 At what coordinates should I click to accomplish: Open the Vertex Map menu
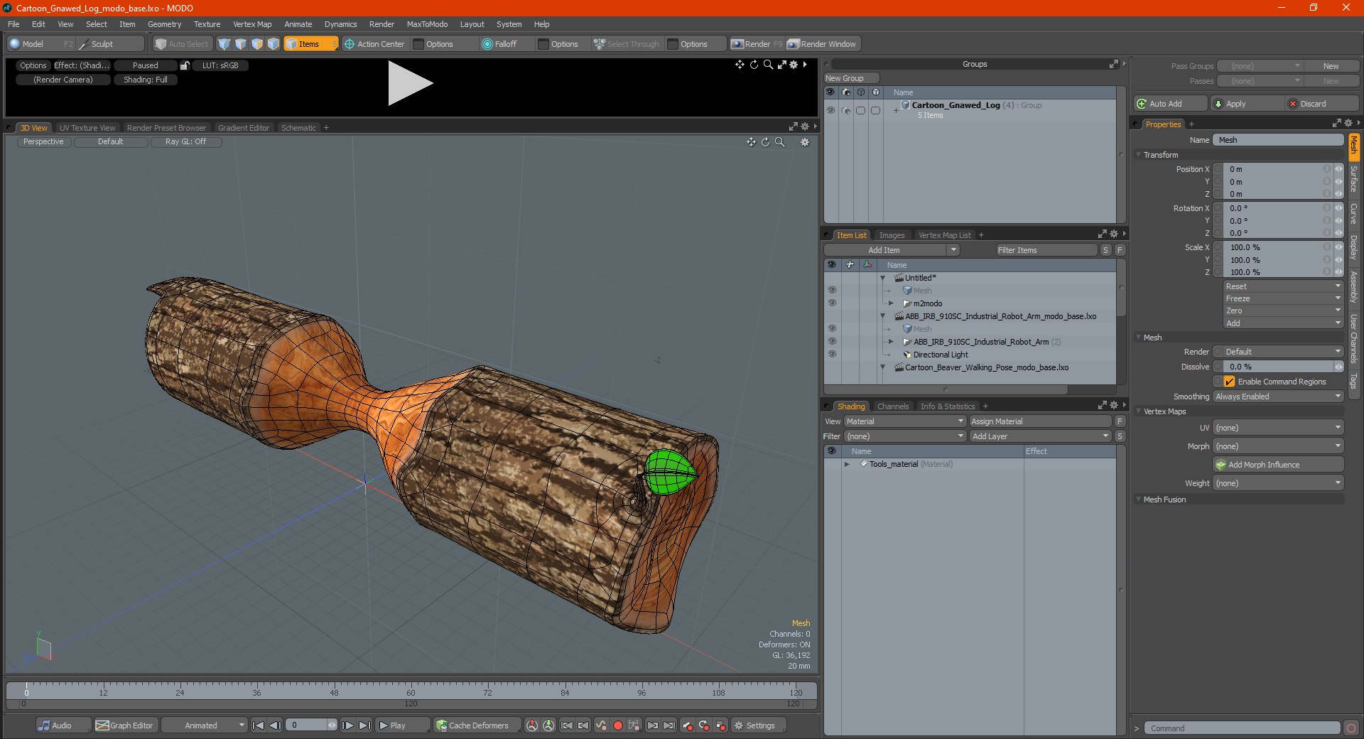coord(252,24)
